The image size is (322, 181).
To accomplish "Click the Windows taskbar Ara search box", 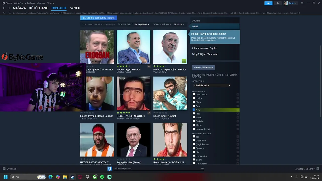I will [28, 177].
